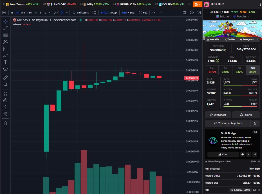
Task: Select the 5m timeframe
Action: pyautogui.click(x=23, y=13)
